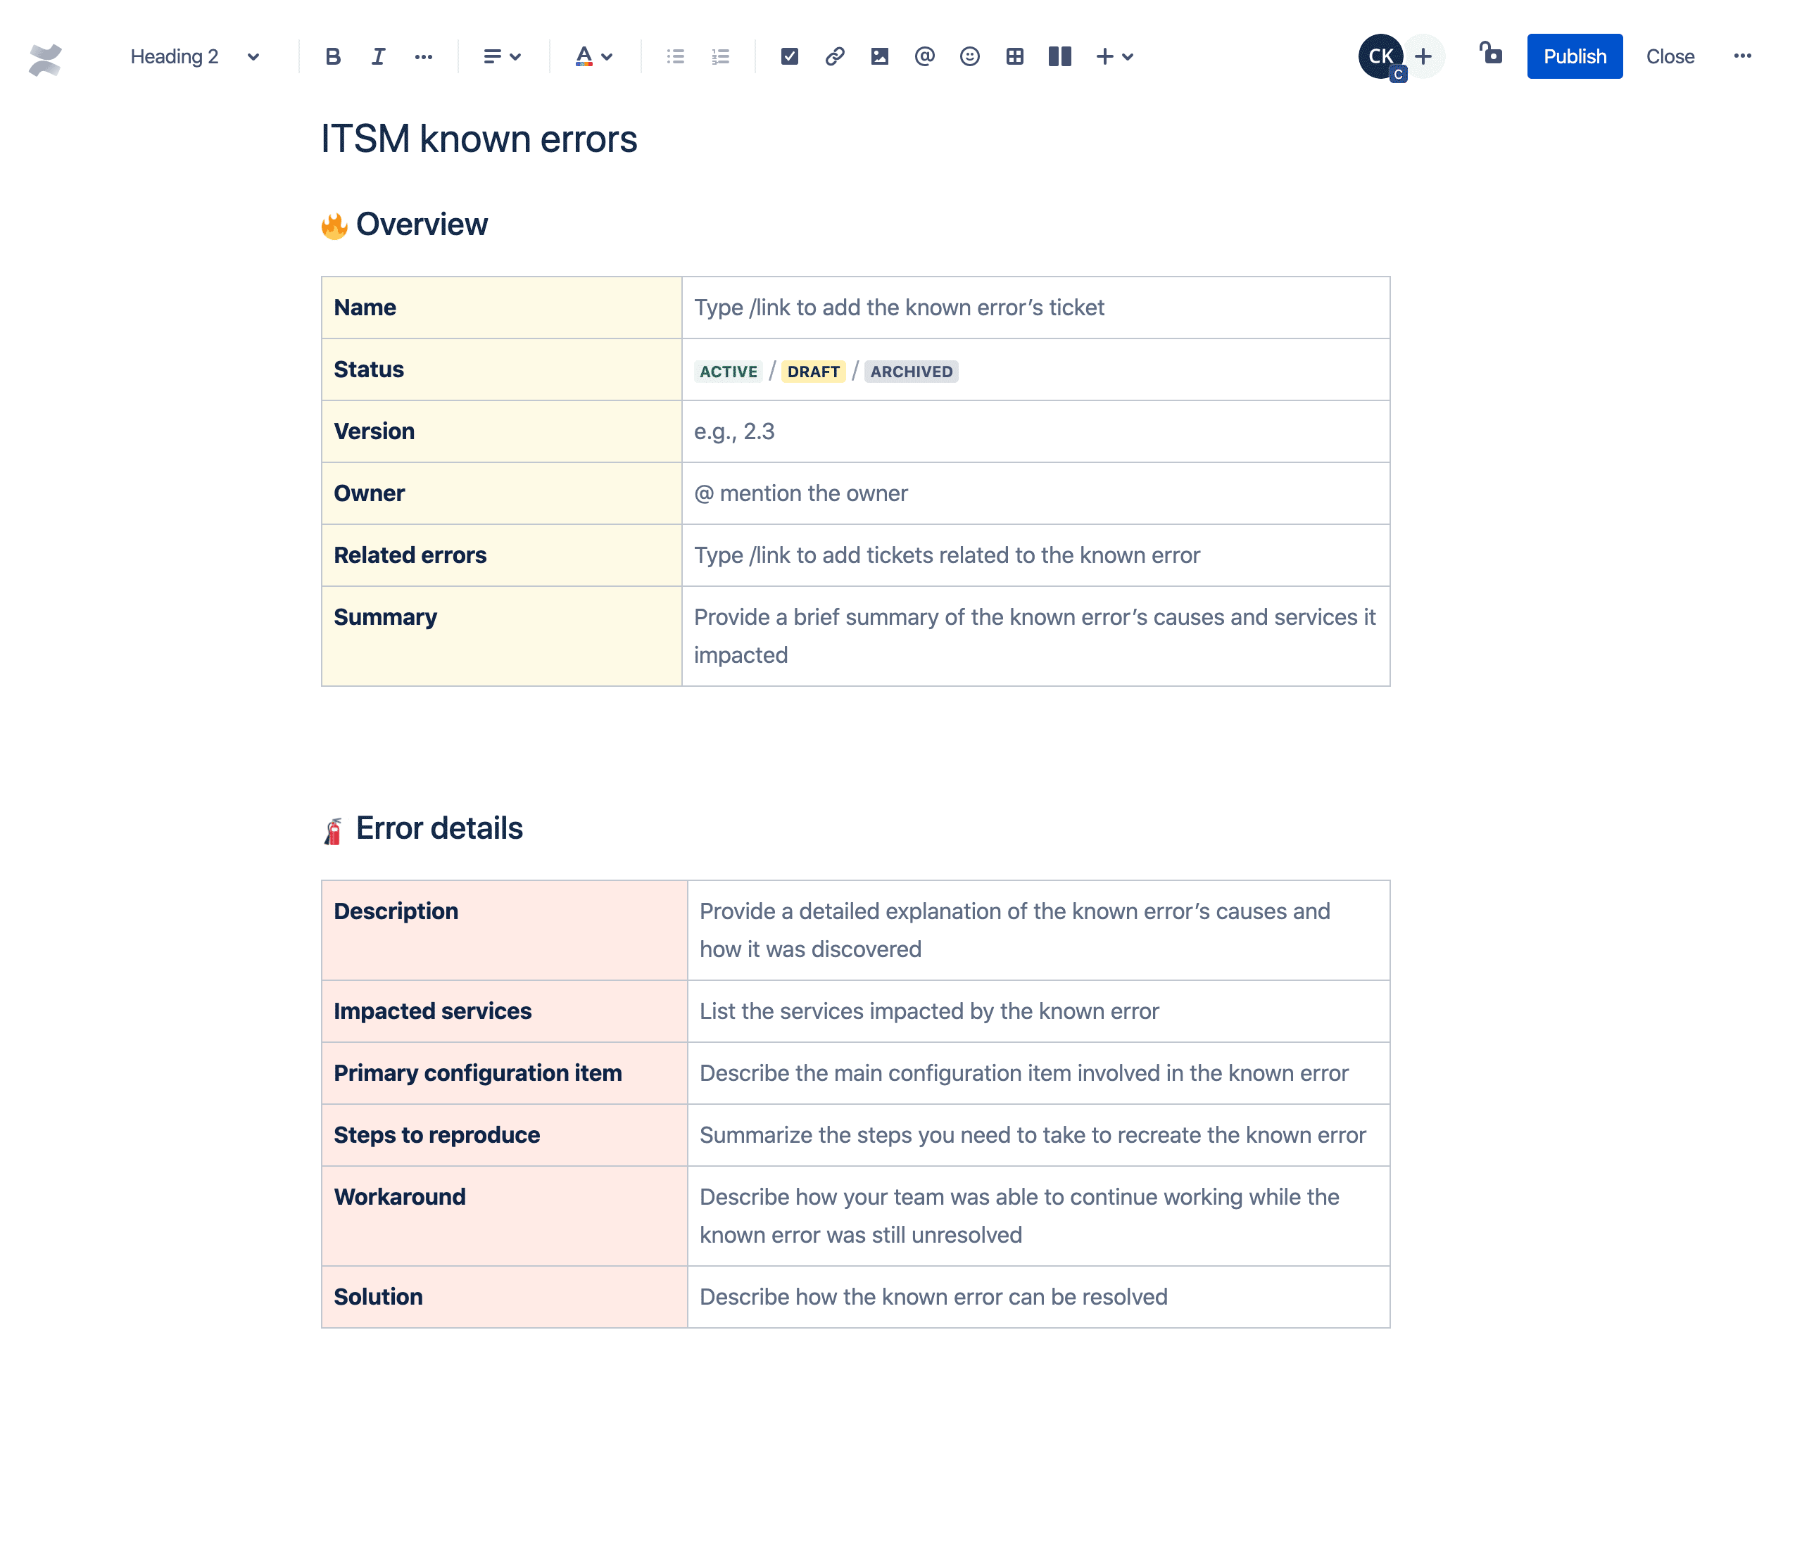
Task: Click the numbered list icon
Action: [x=719, y=57]
